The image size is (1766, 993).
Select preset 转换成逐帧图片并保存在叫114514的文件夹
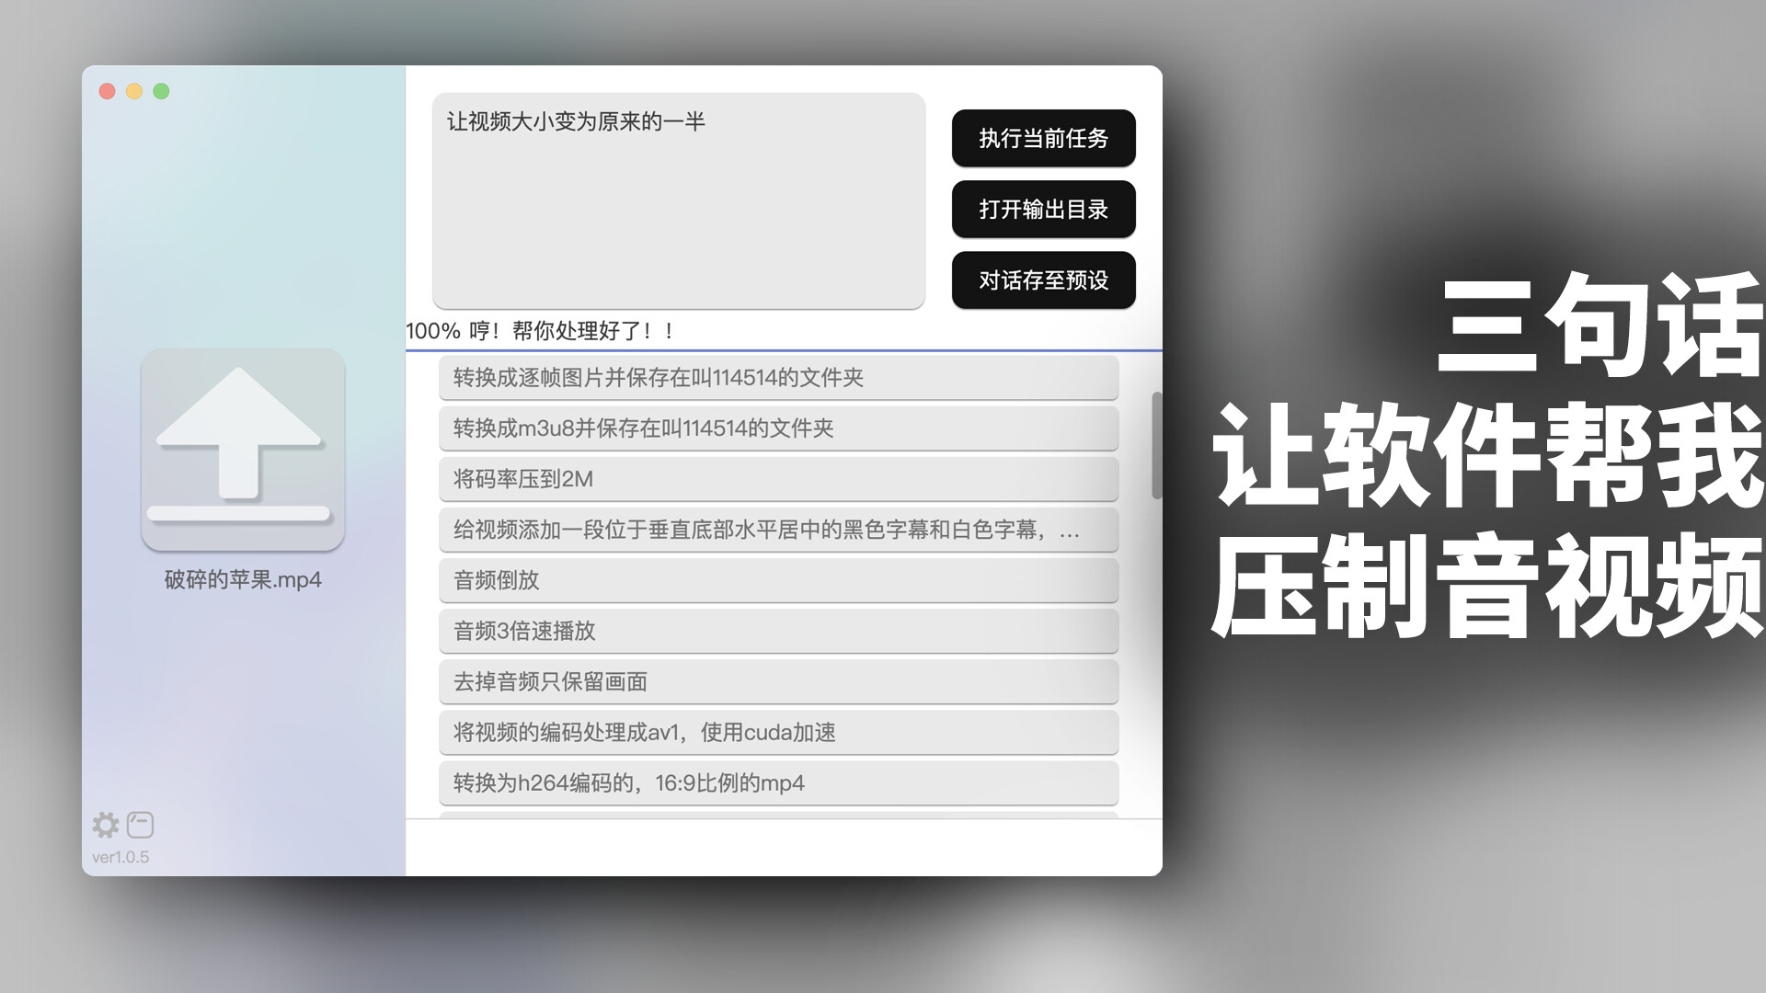pos(778,378)
